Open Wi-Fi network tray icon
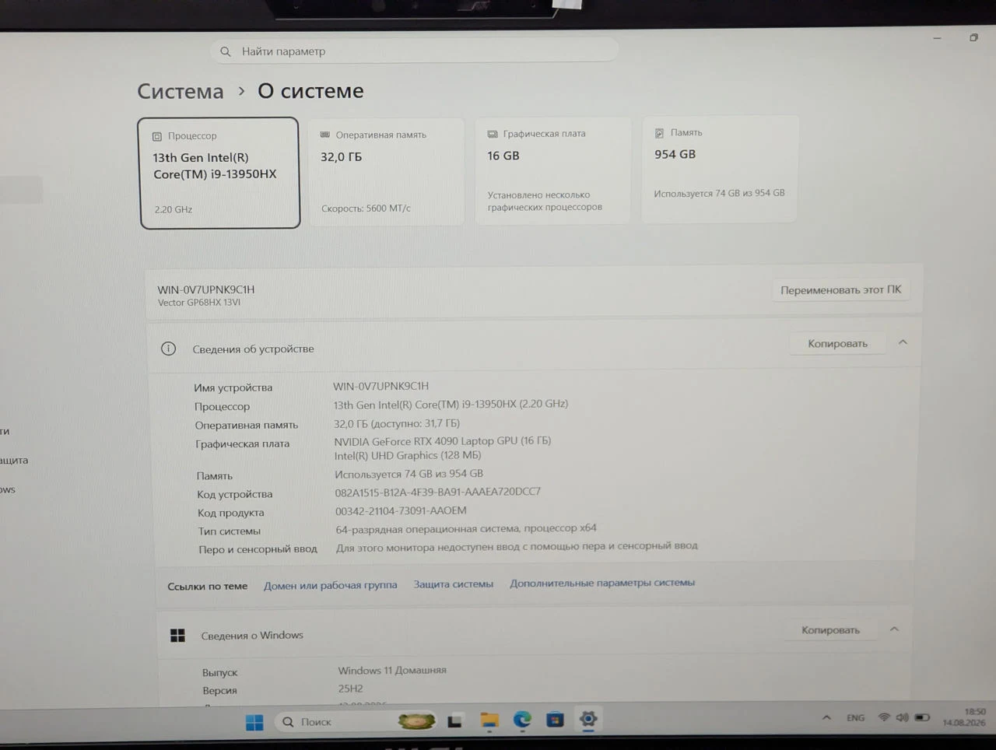 884,717
